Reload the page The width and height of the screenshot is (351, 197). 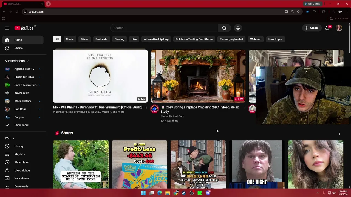click(x=17, y=12)
